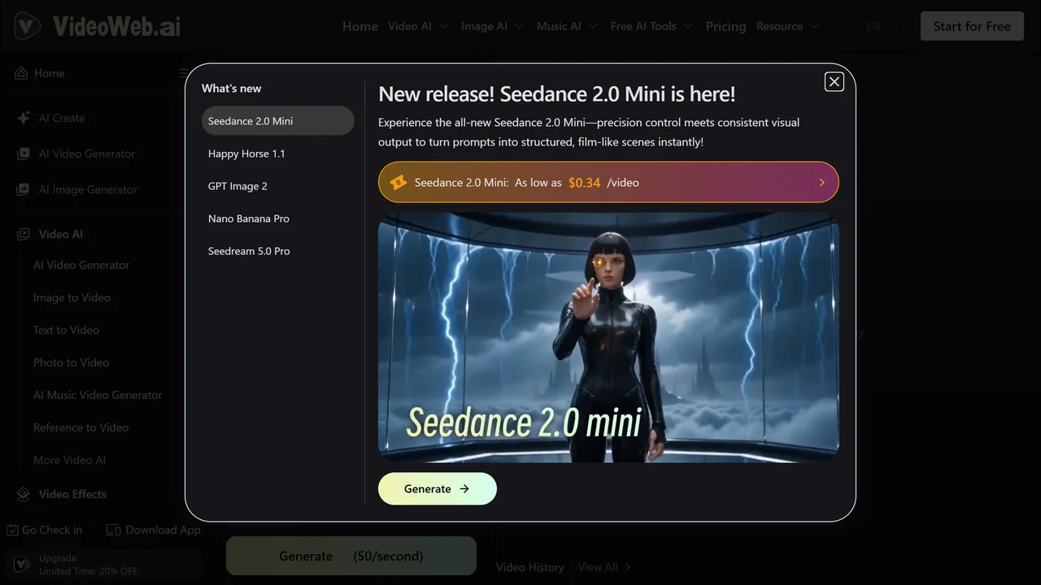Open Photo to Video in sidebar
The image size is (1041, 585).
[71, 362]
